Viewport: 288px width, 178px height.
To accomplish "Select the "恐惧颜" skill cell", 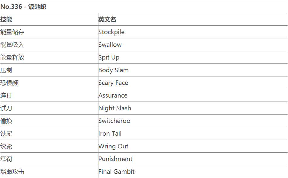I will 9,83.
